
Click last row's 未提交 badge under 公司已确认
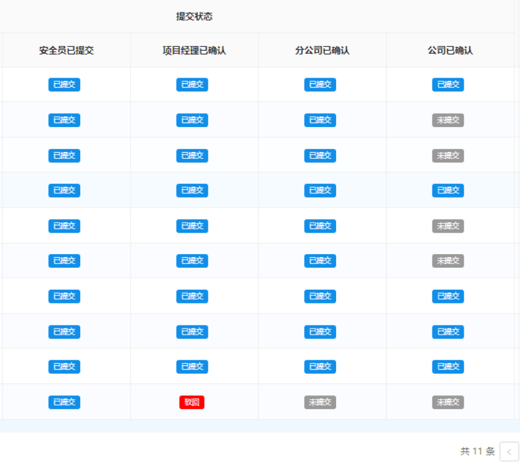(447, 402)
